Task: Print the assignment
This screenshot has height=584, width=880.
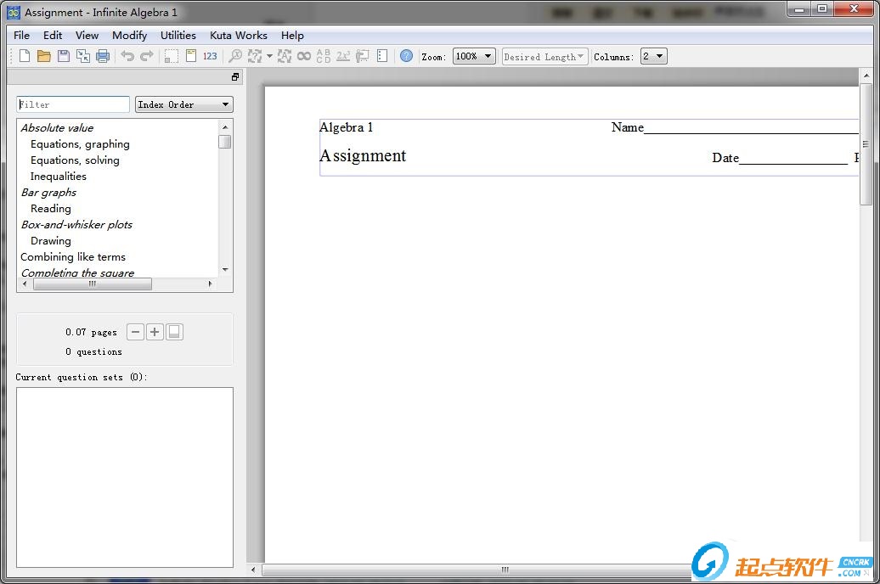Action: (x=103, y=56)
